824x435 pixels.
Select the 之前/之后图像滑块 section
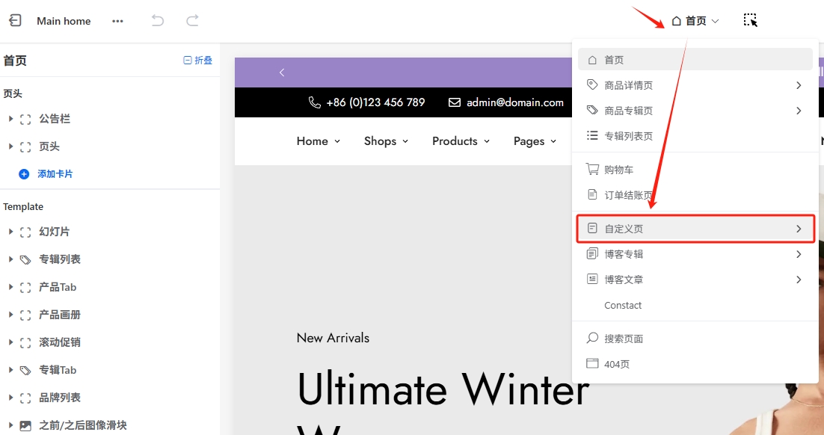82,425
